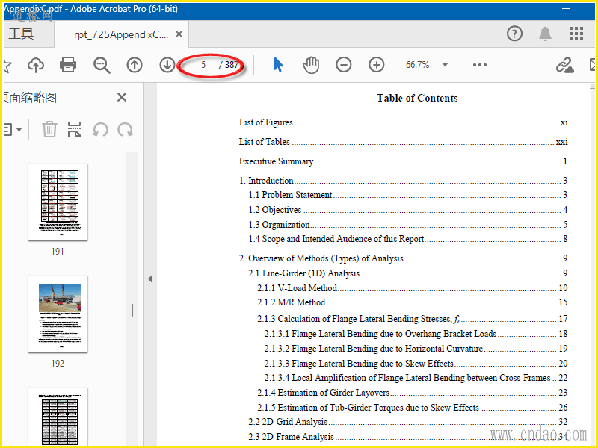The image size is (598, 448).
Task: Open the apps grid icon
Action: [576, 34]
